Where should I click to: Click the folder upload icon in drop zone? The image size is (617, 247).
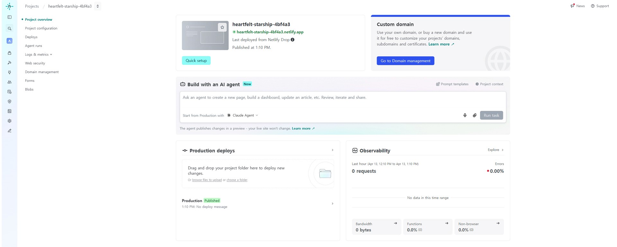click(325, 174)
